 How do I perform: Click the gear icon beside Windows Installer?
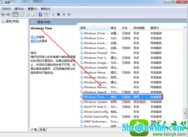click(82, 67)
